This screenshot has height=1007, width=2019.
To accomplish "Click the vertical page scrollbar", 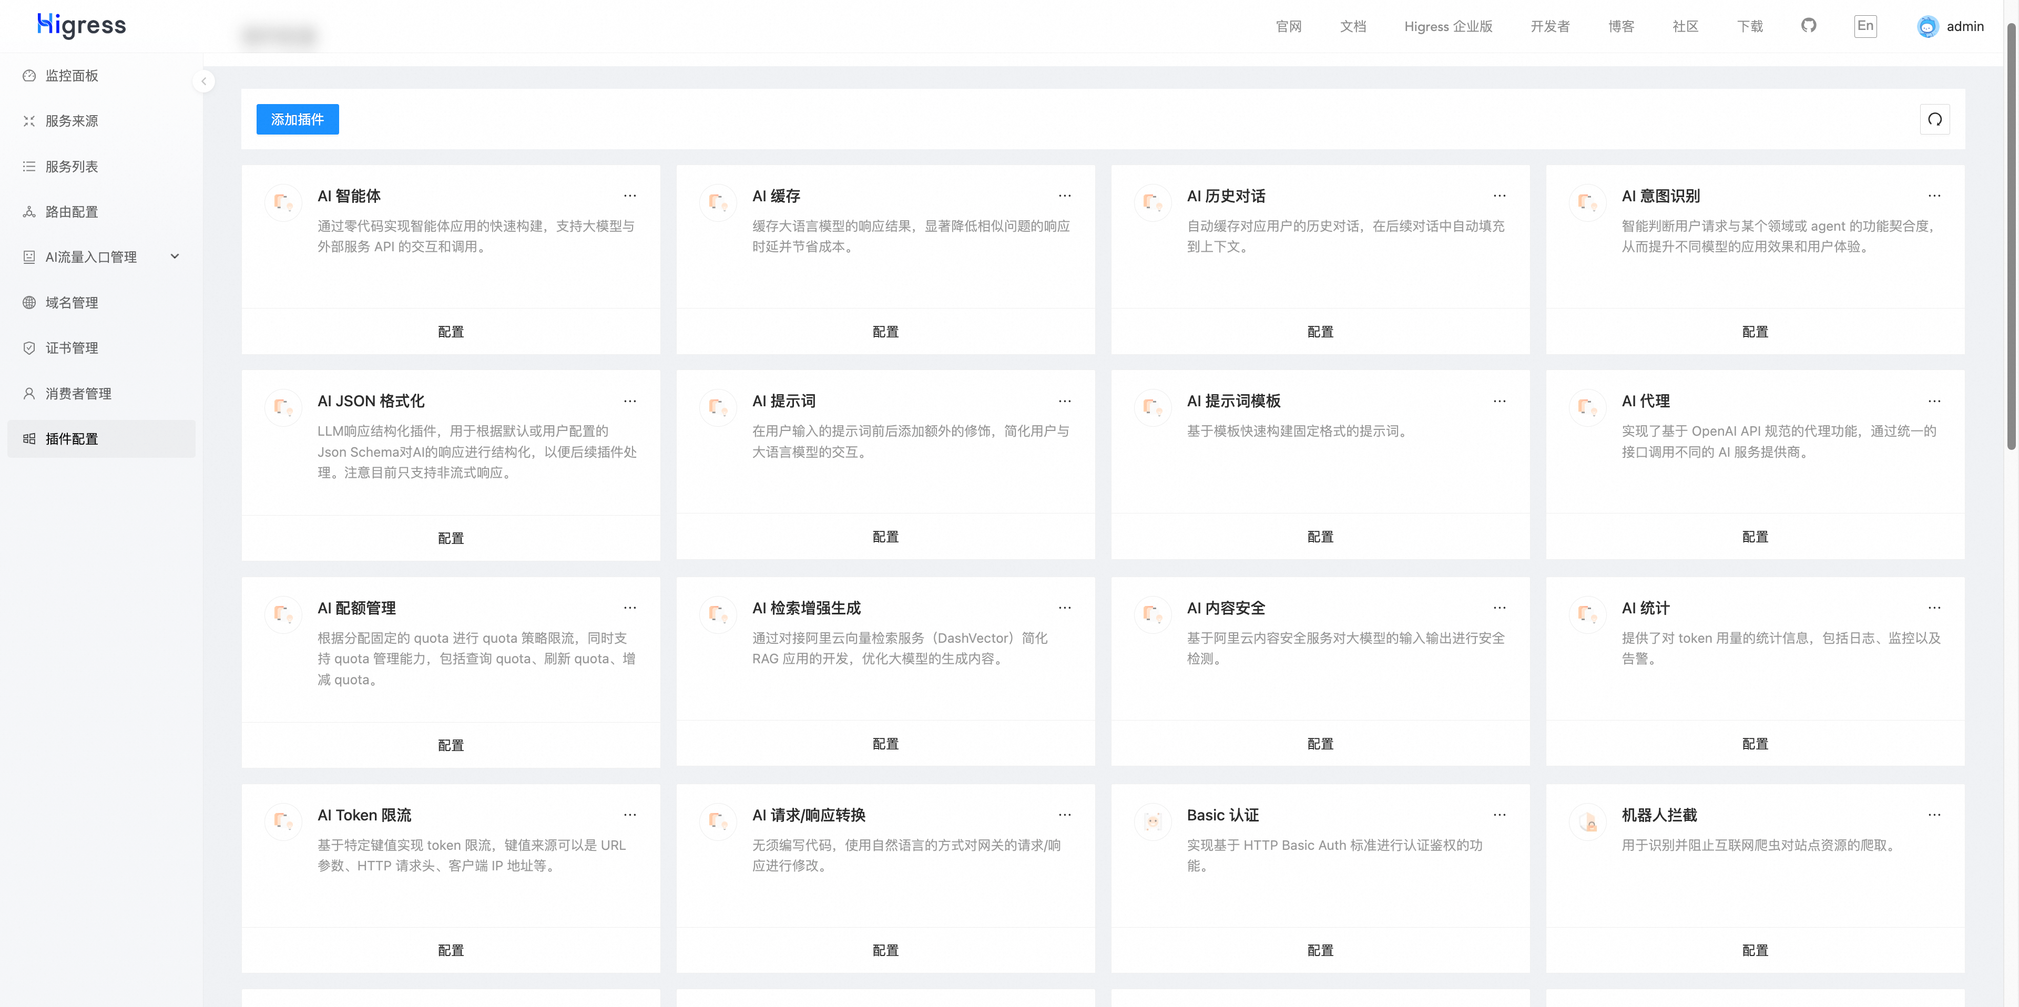I will [x=2011, y=235].
